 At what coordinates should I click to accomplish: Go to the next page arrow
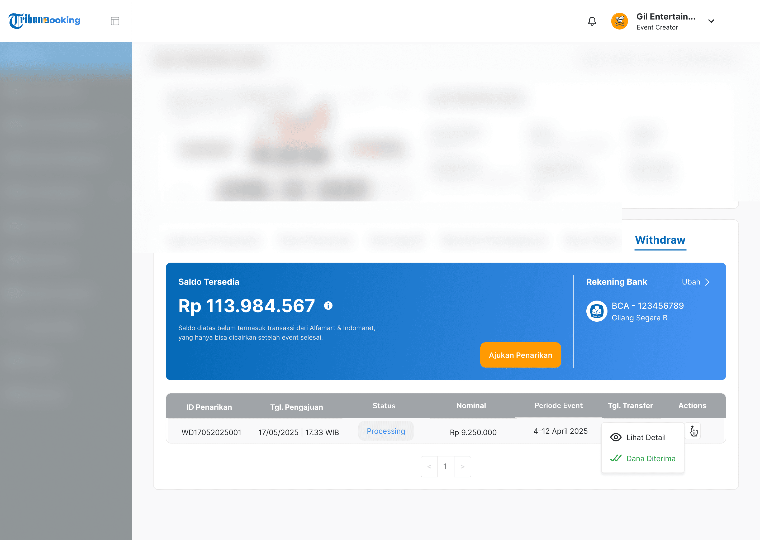pyautogui.click(x=462, y=466)
